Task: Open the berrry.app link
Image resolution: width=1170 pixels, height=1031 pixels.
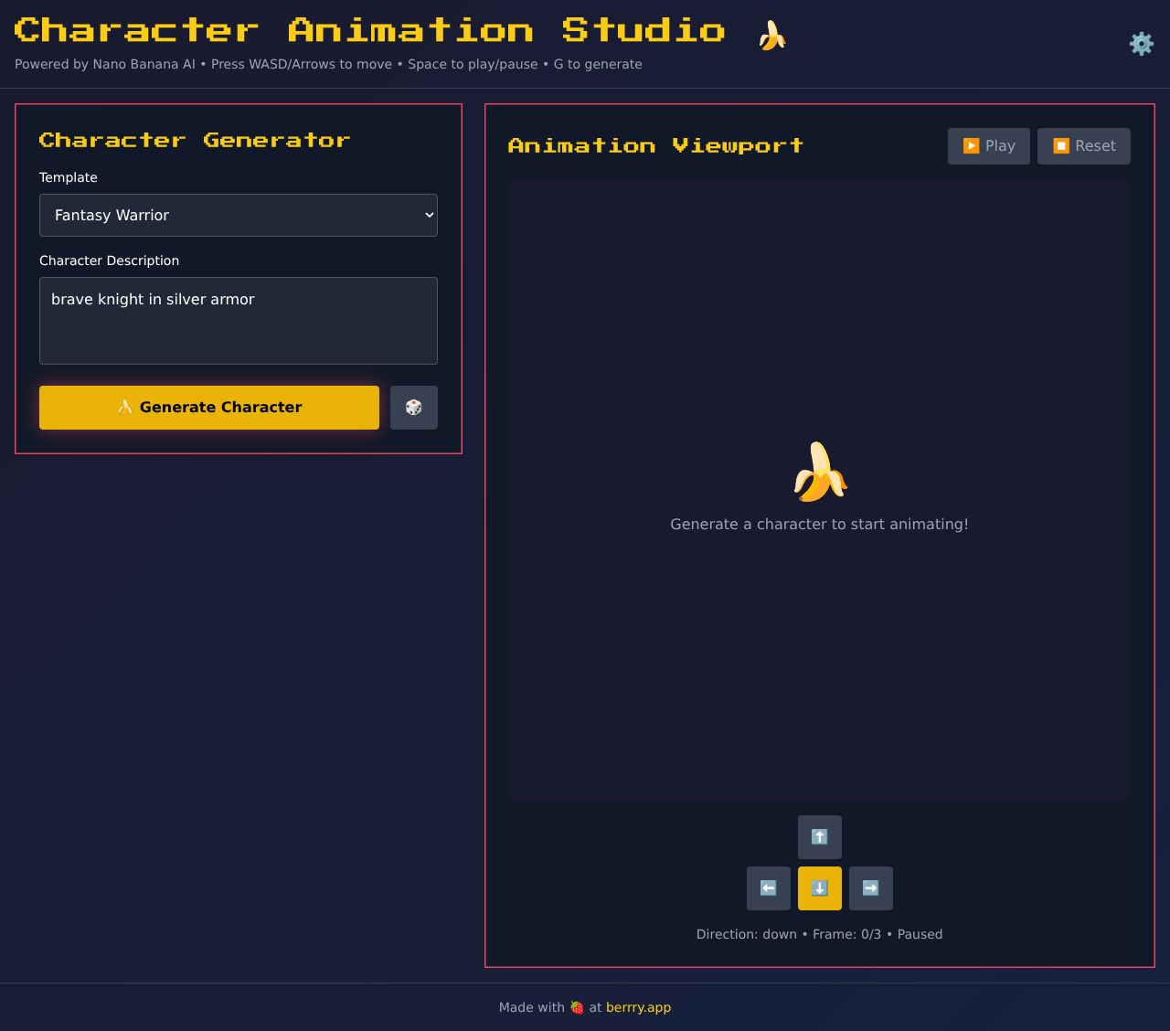Action: click(x=638, y=1007)
